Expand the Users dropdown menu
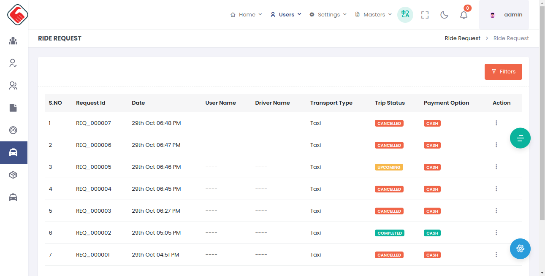 [286, 15]
